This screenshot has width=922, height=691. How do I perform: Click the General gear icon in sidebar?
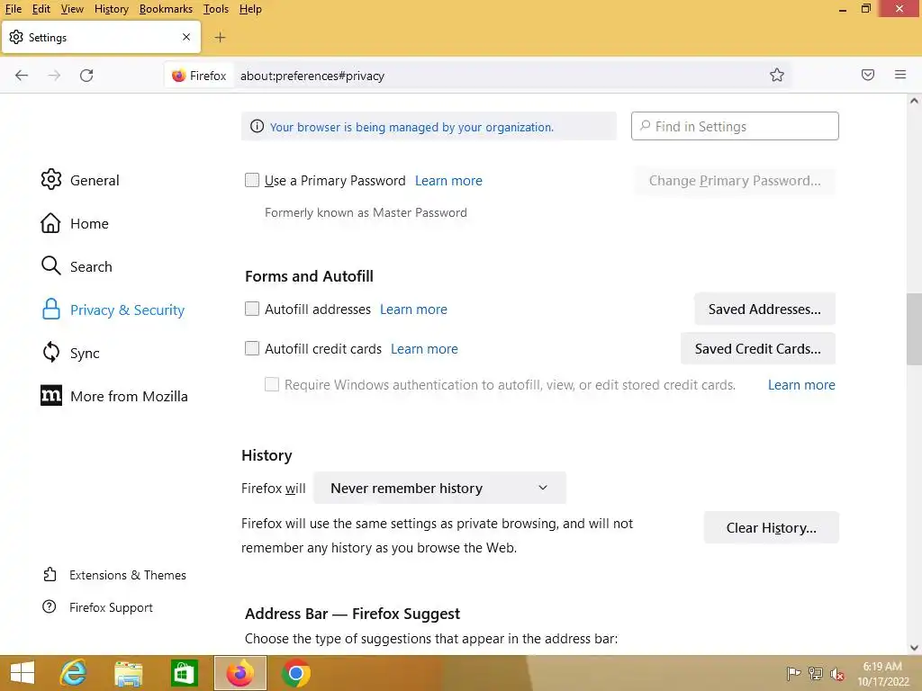click(51, 179)
